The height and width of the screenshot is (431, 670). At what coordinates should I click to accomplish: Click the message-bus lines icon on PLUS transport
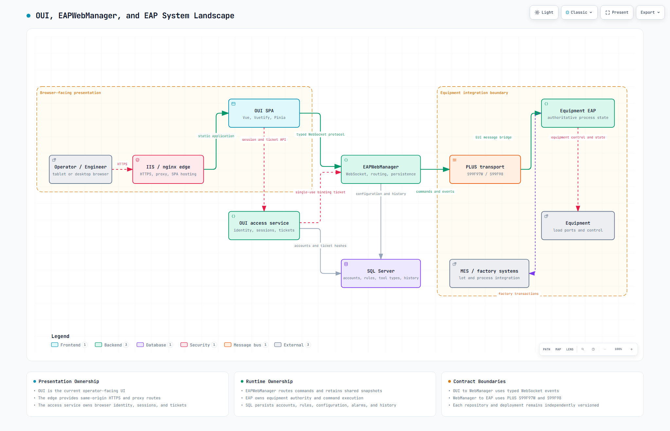point(454,160)
